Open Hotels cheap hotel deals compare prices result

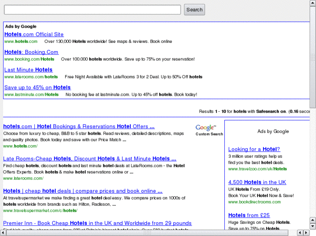coord(83,191)
